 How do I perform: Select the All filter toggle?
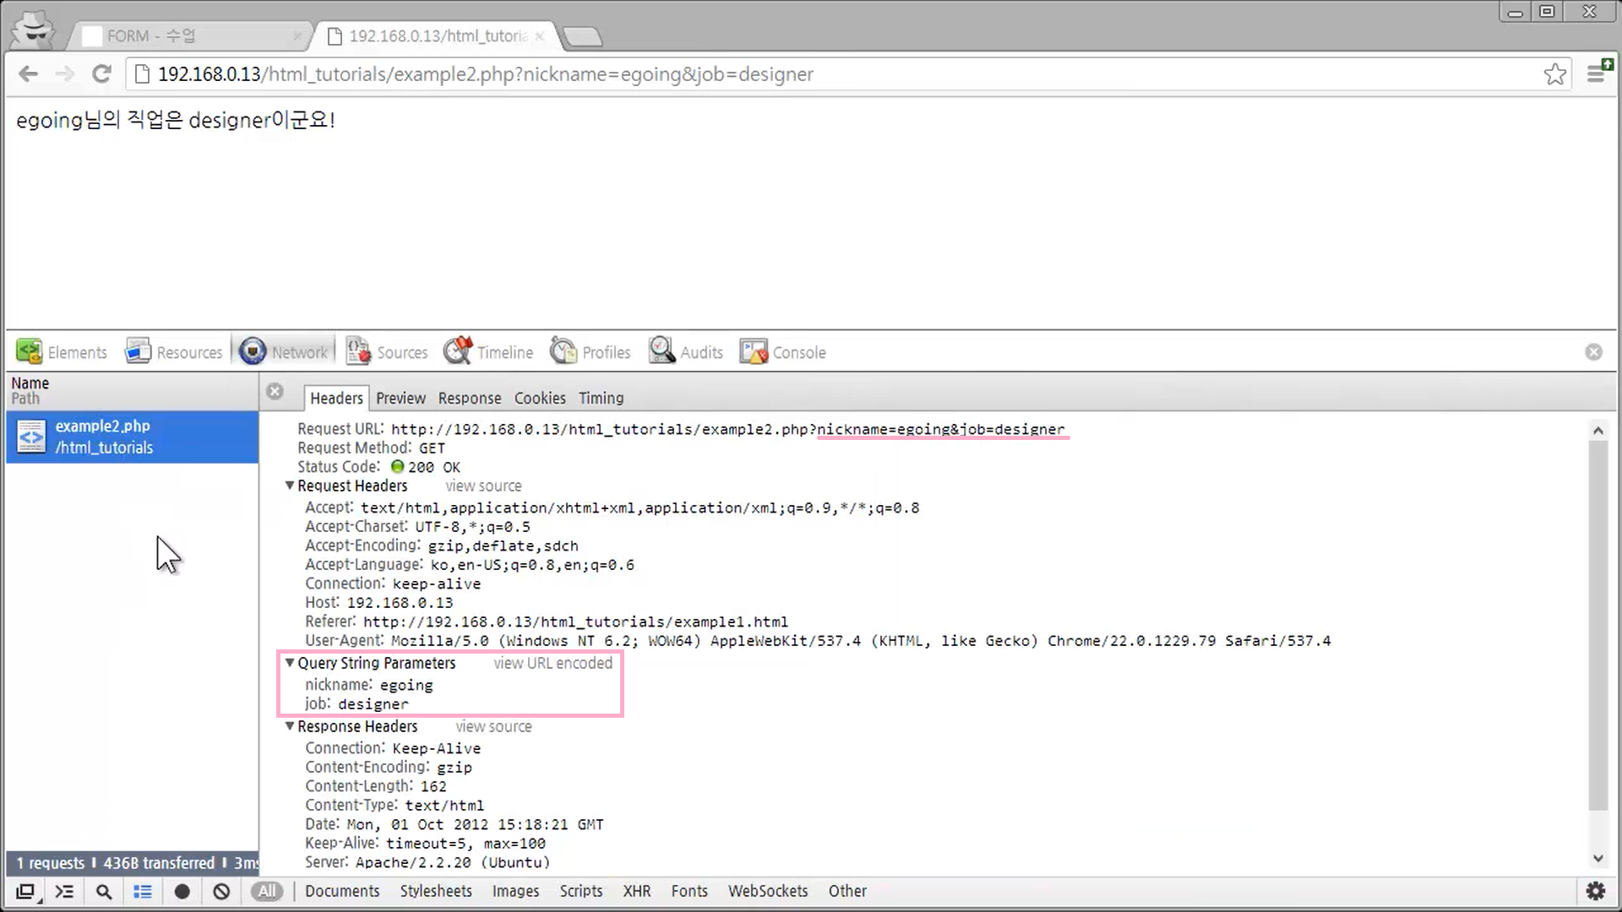point(267,892)
